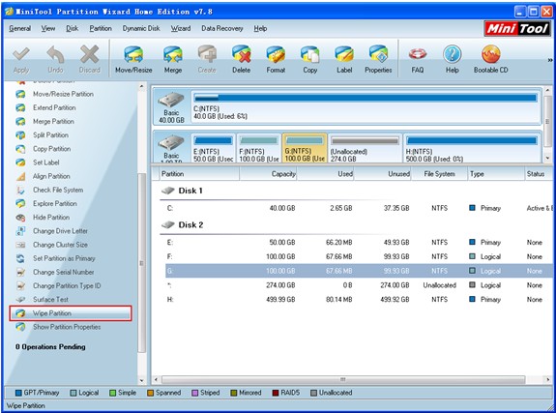Open partition Properties from the toolbar

coord(378,59)
